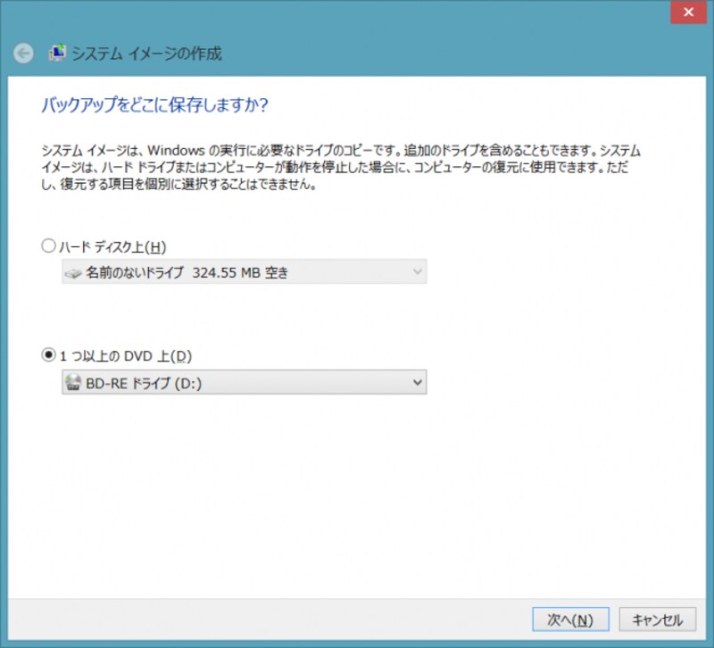The image size is (714, 648).
Task: Close the system image dialog window
Action: click(x=688, y=12)
